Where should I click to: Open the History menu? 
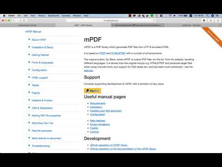(42, 16)
